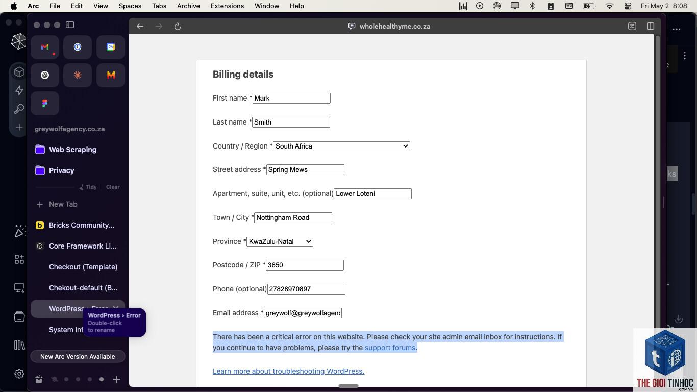
Task: Click the Arc polyhedron logo in left rail
Action: pyautogui.click(x=19, y=41)
